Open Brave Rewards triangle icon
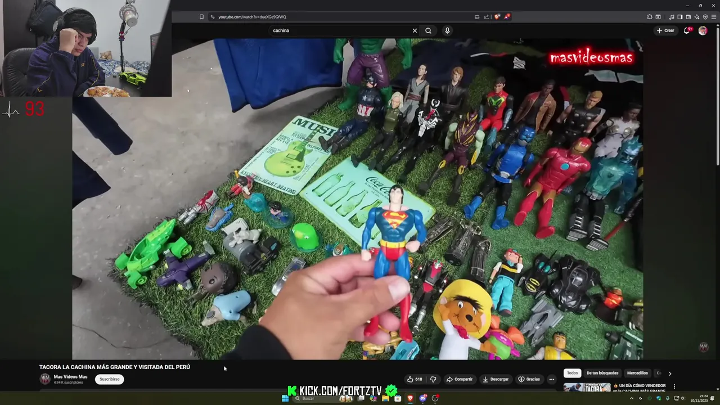The width and height of the screenshot is (720, 405). coord(507,17)
